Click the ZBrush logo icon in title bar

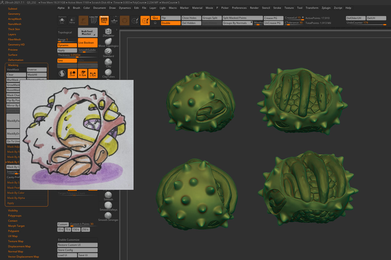2,2
